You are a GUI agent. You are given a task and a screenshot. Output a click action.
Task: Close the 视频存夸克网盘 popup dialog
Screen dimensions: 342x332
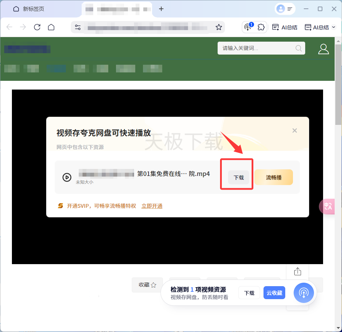point(294,130)
